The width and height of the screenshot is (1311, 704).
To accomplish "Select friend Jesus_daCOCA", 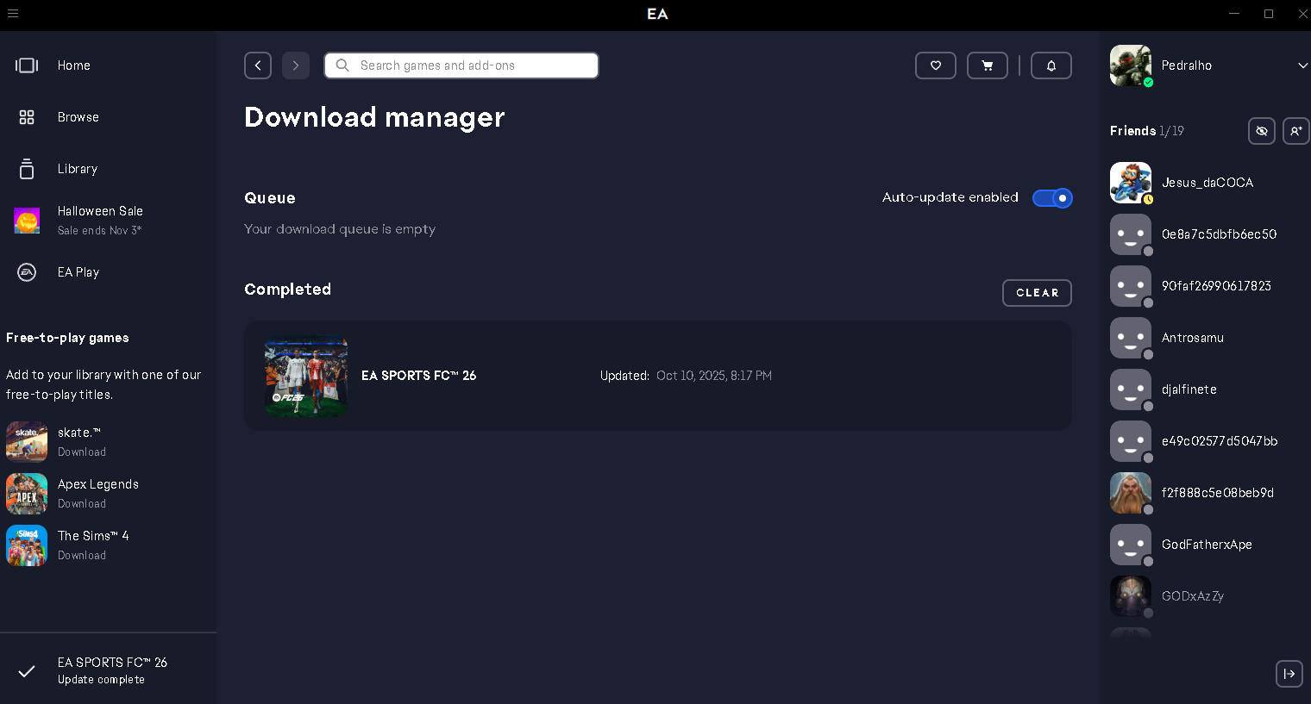I will 1207,183.
